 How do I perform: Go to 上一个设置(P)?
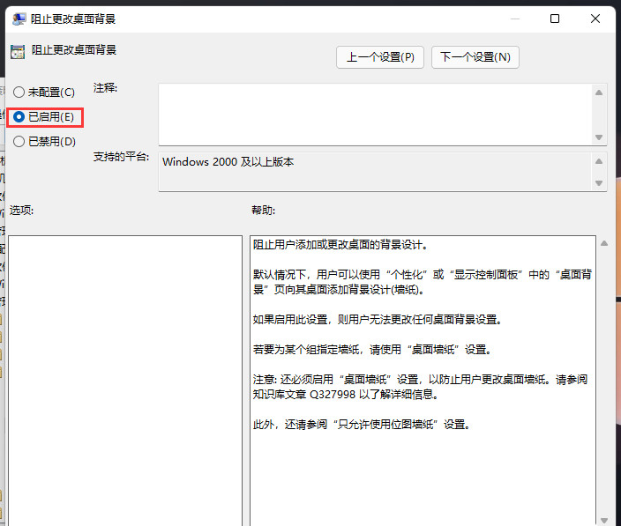pos(380,57)
